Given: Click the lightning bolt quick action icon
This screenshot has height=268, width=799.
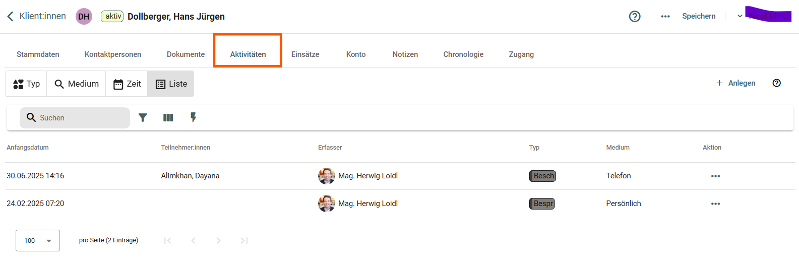Looking at the screenshot, I should point(193,117).
